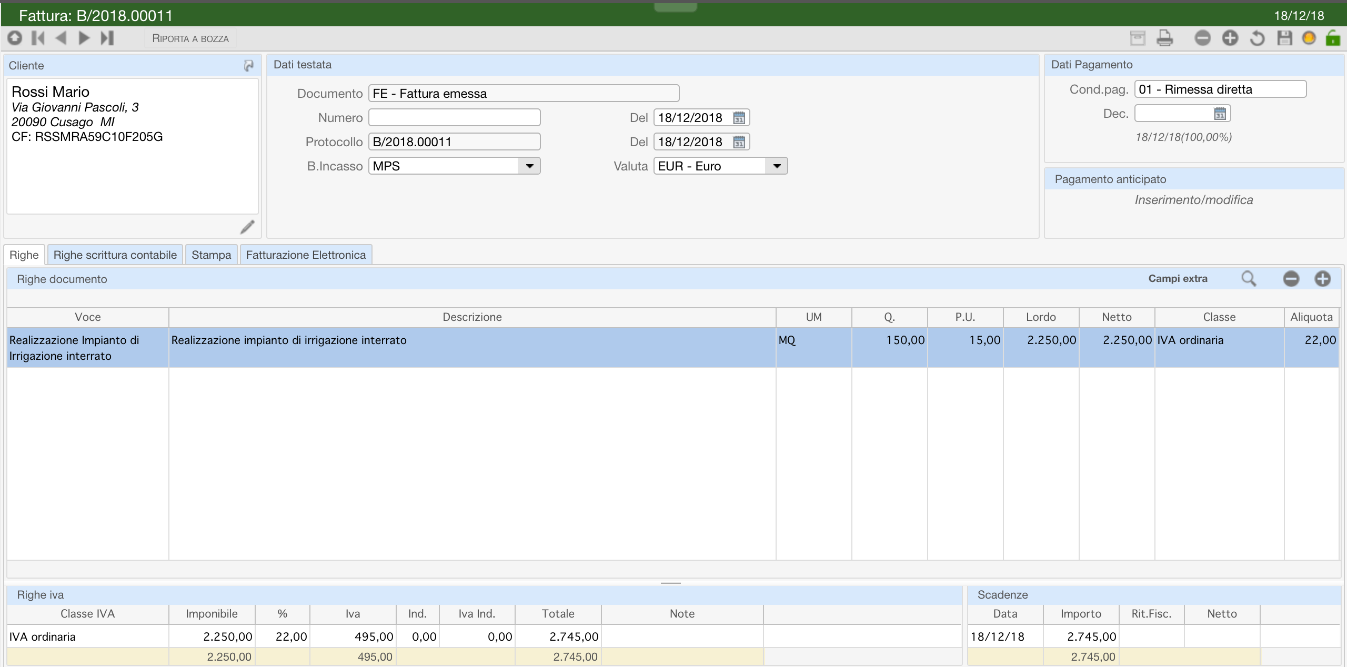Click the pull-down handle at top center of title bar
The width and height of the screenshot is (1347, 667).
click(676, 7)
